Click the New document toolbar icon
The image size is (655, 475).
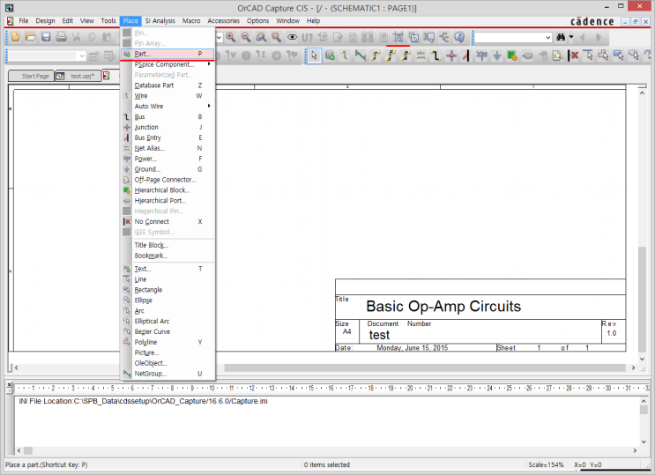[16, 37]
